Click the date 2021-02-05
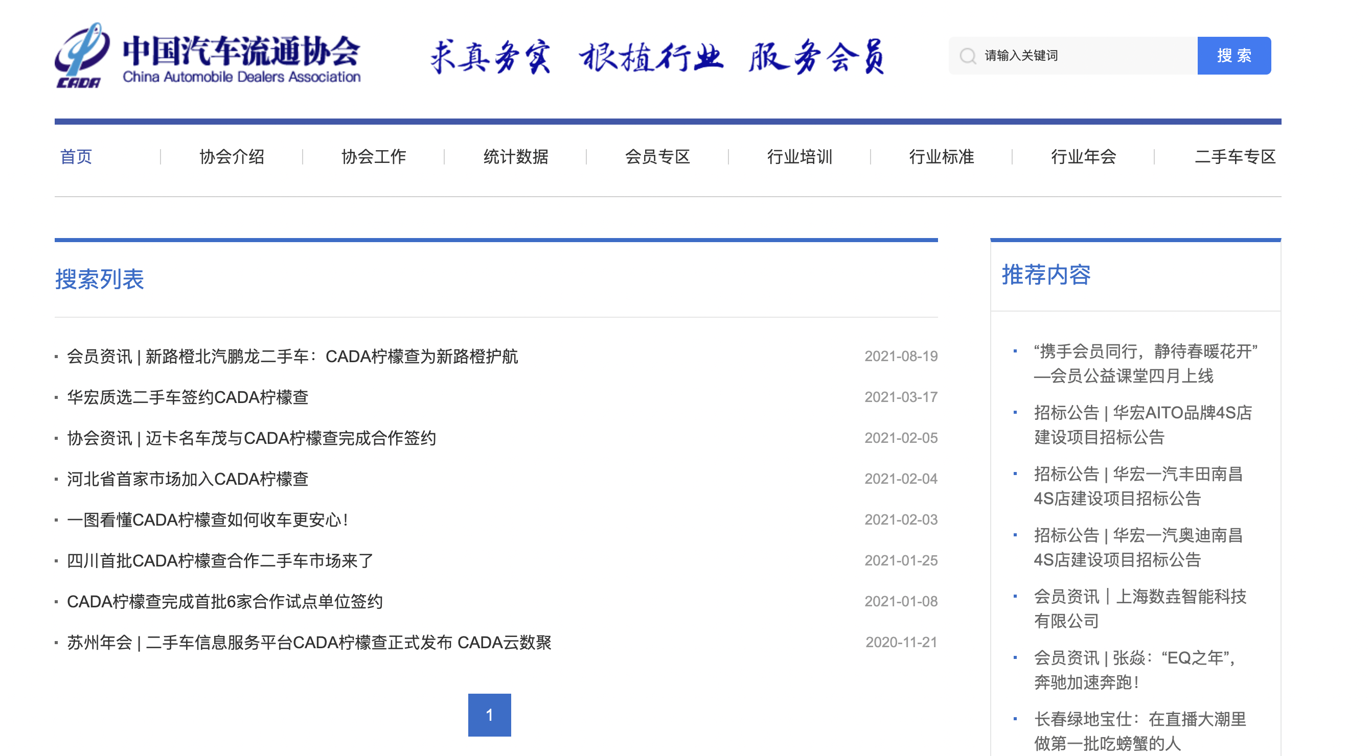The height and width of the screenshot is (756, 1371). [x=901, y=438]
